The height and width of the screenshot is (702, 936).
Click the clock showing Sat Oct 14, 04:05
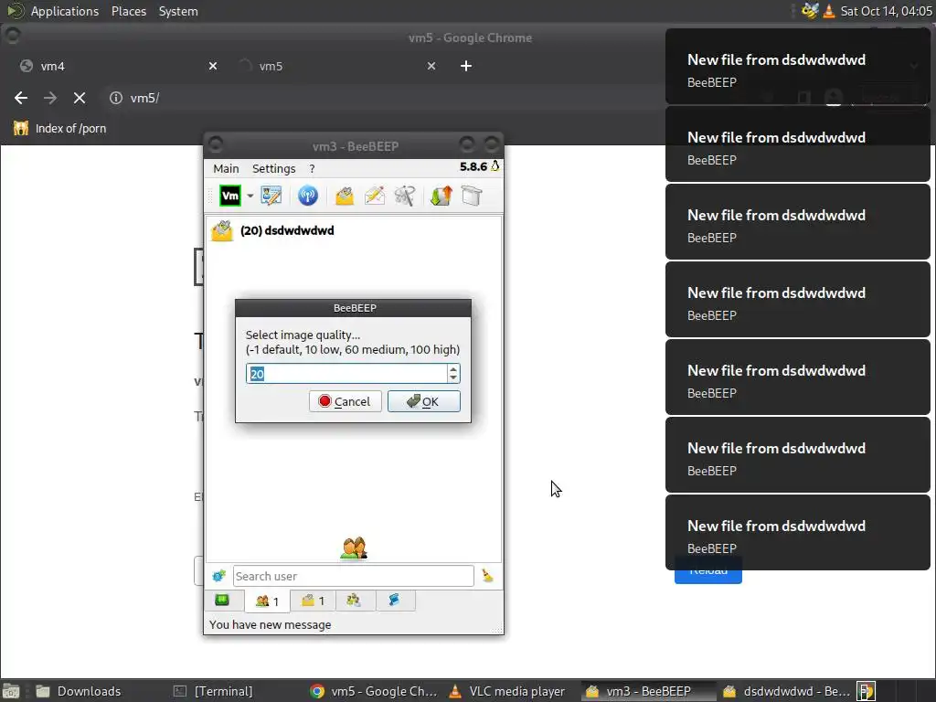[886, 11]
